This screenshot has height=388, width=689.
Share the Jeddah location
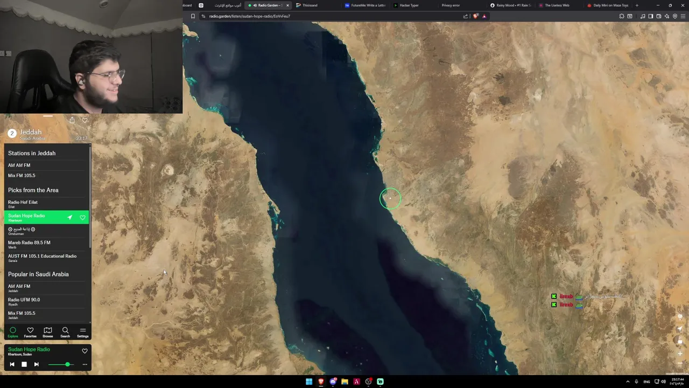(72, 120)
